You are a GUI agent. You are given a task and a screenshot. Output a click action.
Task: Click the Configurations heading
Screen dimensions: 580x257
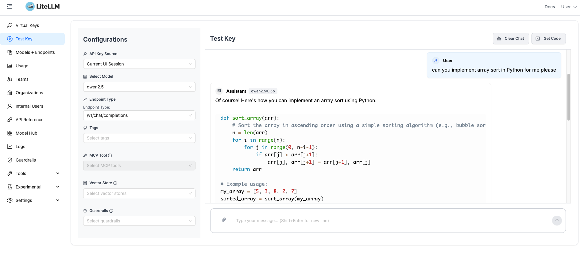105,39
